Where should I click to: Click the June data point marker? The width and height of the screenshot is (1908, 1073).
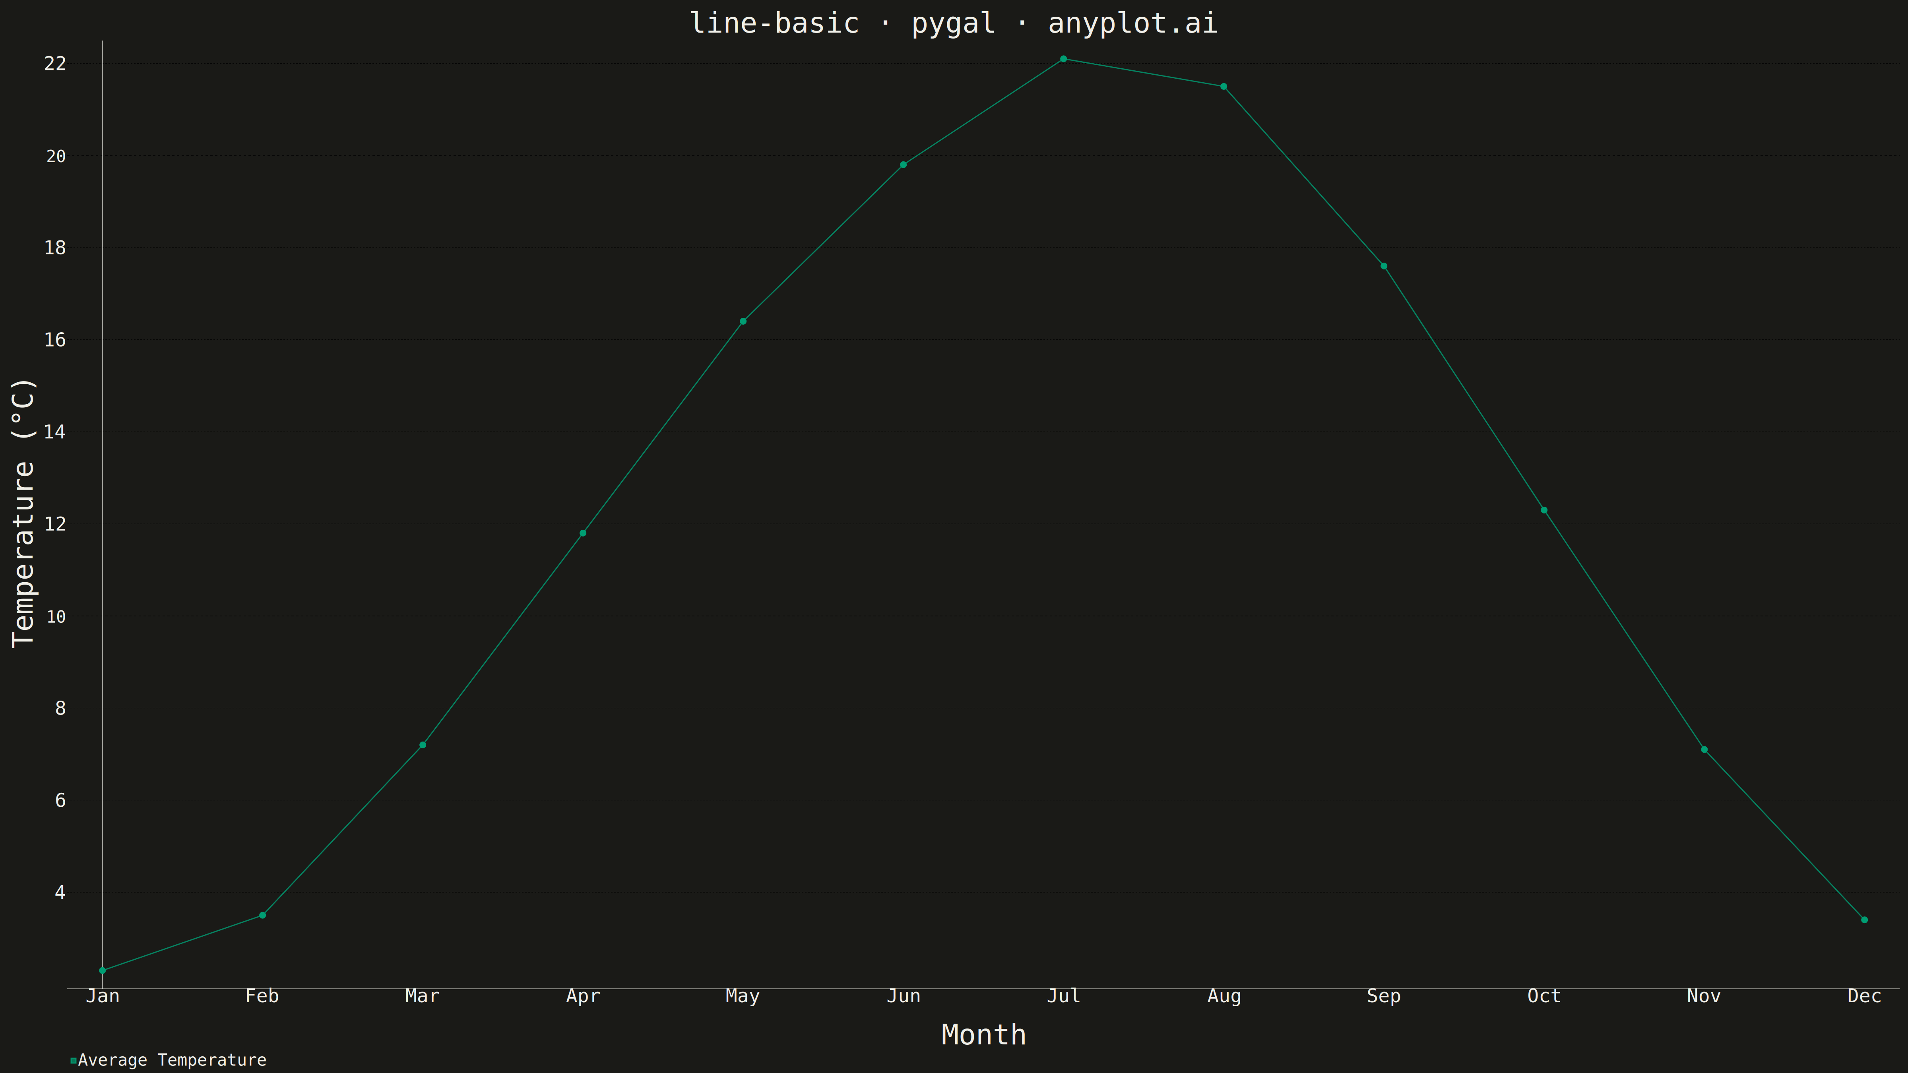[x=903, y=165]
